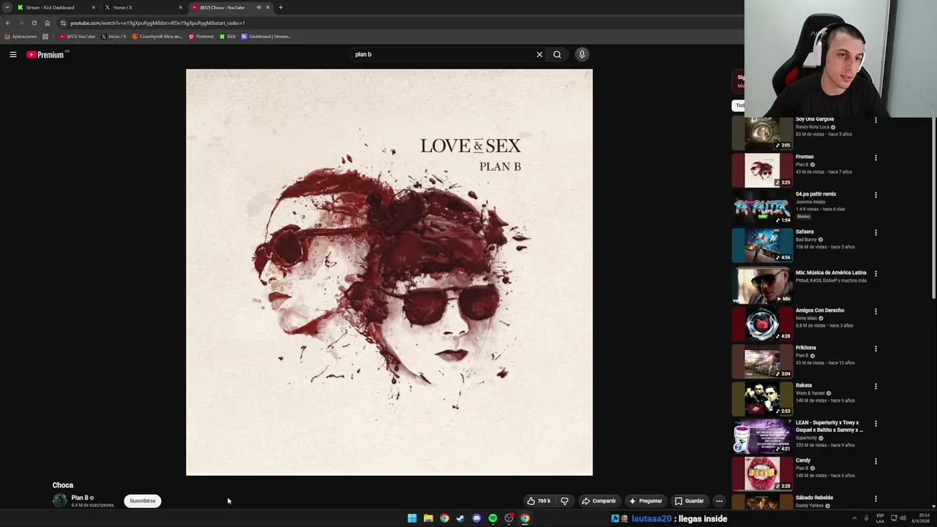Screen dimensions: 937x527
Task: Open options for Mix: Música de América Latina
Action: pyautogui.click(x=876, y=273)
